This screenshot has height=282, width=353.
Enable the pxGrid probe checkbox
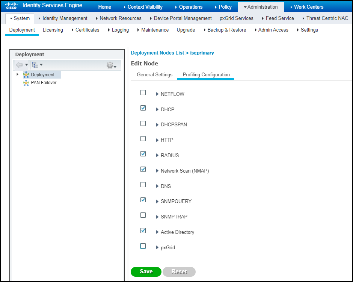pyautogui.click(x=143, y=246)
